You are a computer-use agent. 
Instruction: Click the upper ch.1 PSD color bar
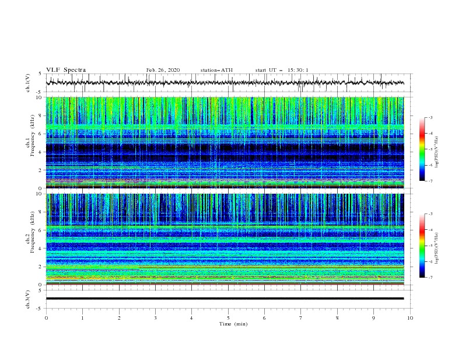(x=422, y=149)
